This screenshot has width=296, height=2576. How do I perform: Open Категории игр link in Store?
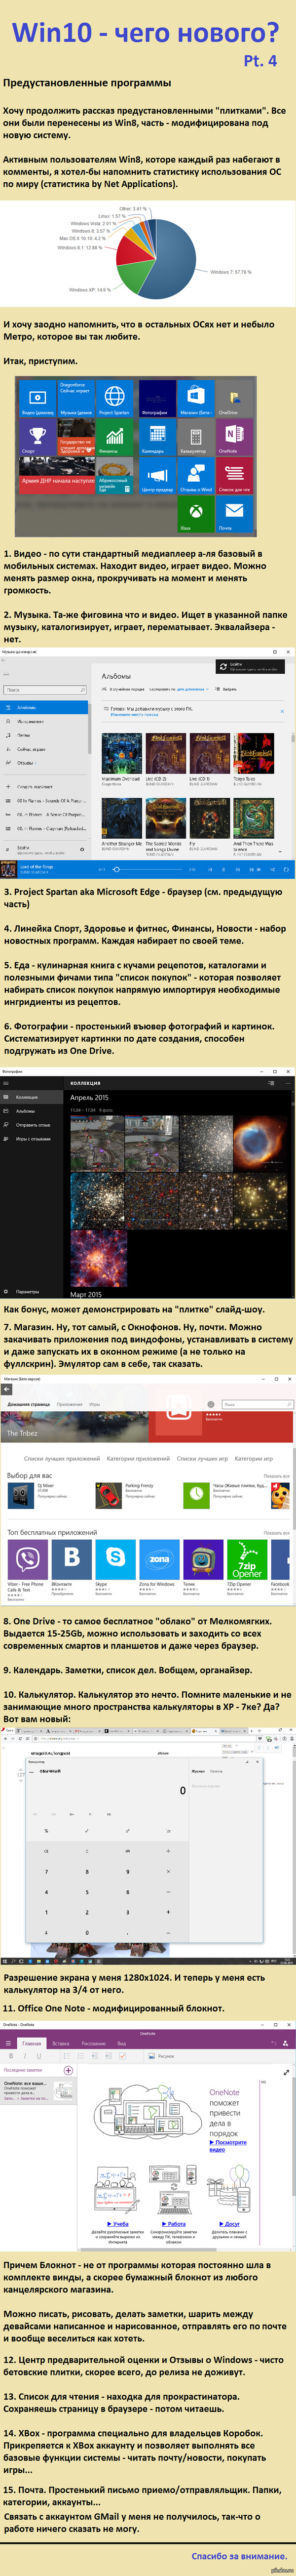tap(253, 1458)
